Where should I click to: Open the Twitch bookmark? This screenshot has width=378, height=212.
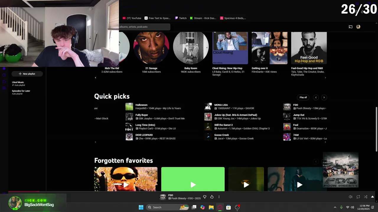coord(181,18)
